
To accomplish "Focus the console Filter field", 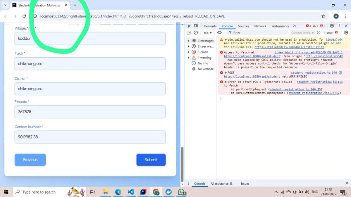I will pos(257,33).
